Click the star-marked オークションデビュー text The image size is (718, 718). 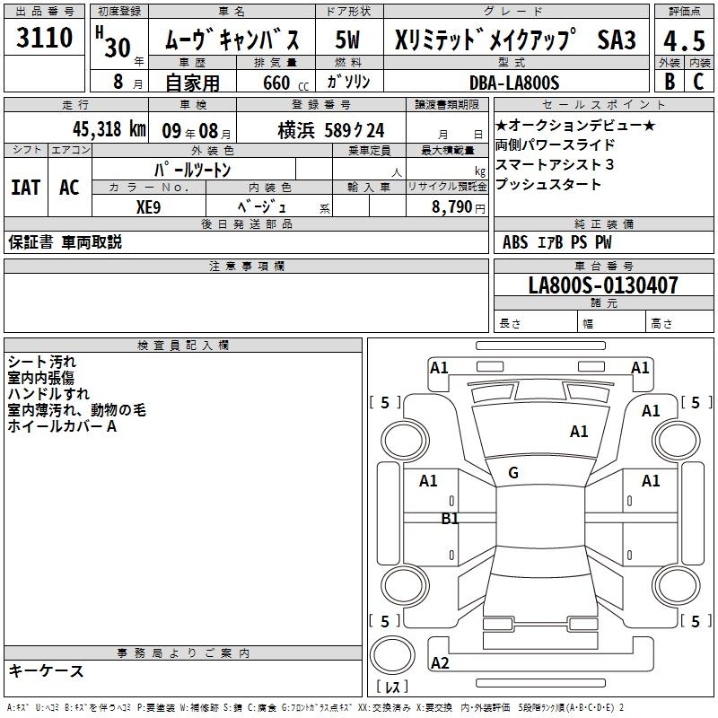[x=574, y=125]
